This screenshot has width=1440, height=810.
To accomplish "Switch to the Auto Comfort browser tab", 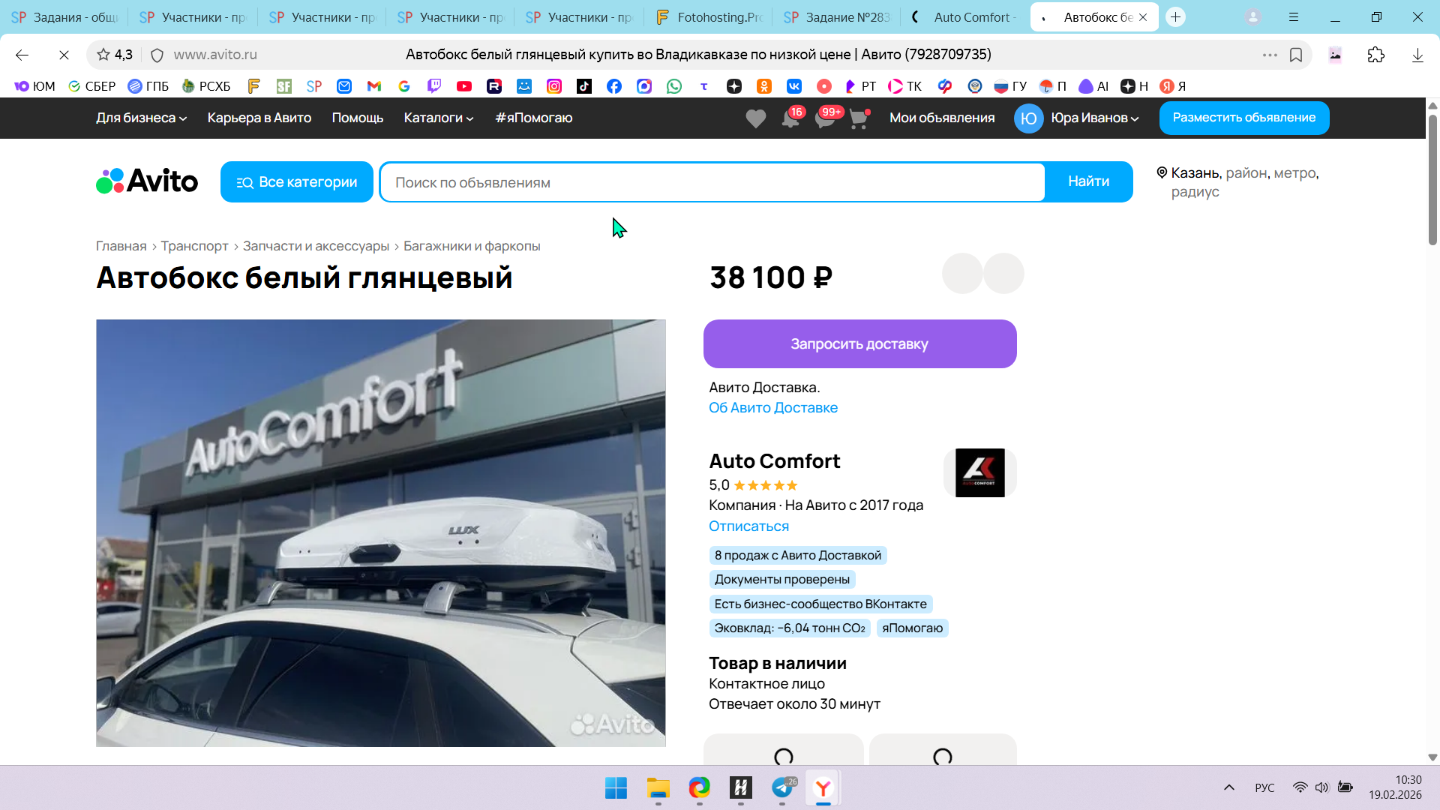I will [x=966, y=17].
